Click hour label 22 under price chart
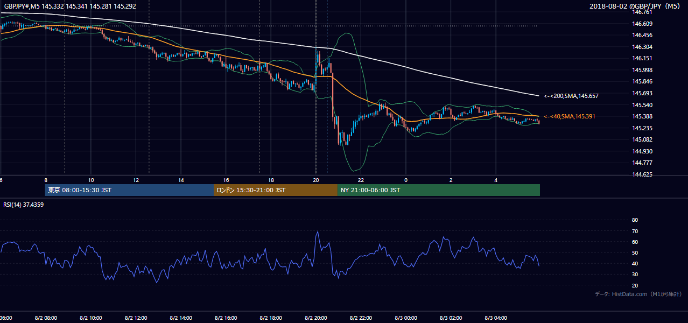Viewport: 688px width, 323px height. 361,180
